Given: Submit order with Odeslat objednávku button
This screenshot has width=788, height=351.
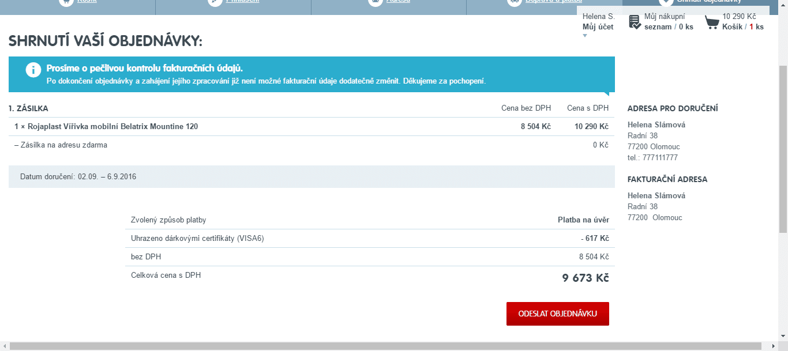Looking at the screenshot, I should [557, 314].
